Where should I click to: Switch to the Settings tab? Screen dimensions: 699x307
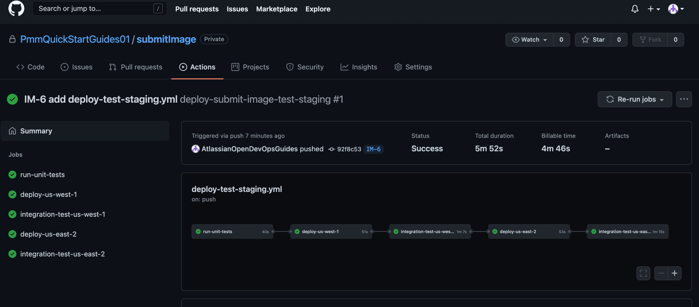(413, 67)
